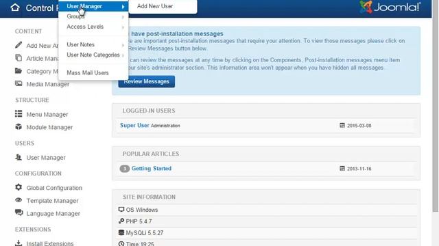Click the PHP 5.4.7 text row
The height and width of the screenshot is (246, 439).
[139, 221]
